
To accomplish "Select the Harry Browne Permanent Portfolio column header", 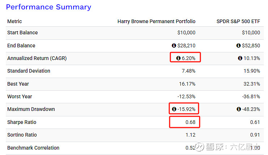I will pyautogui.click(x=156, y=21).
